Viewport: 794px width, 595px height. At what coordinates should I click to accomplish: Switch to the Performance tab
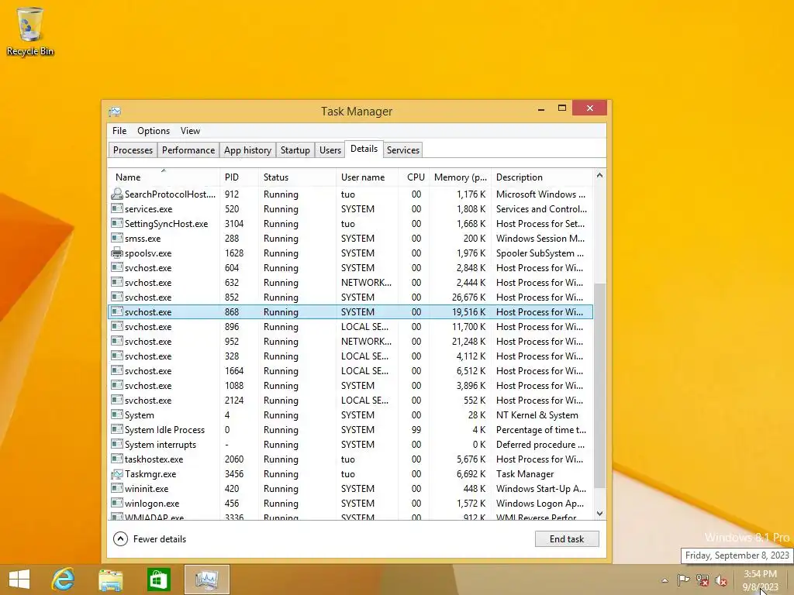pos(188,150)
